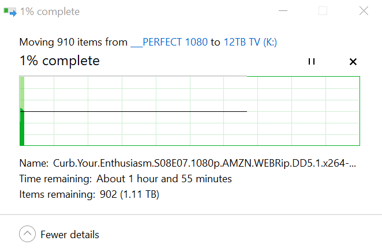
Task: Click the Curb.Your.Enthusiasm file name text
Action: click(204, 163)
